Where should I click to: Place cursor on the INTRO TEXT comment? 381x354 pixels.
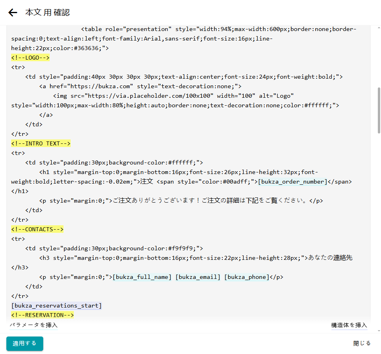[40, 143]
